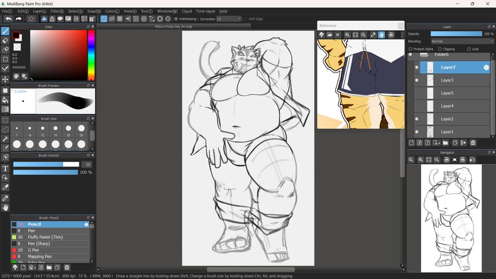
Task: Pick a hue on the vertical hue strip
Action: tap(91, 55)
